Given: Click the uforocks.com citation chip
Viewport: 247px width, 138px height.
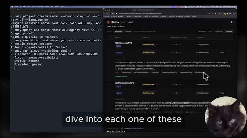Looking at the screenshot, I should 126,73.
